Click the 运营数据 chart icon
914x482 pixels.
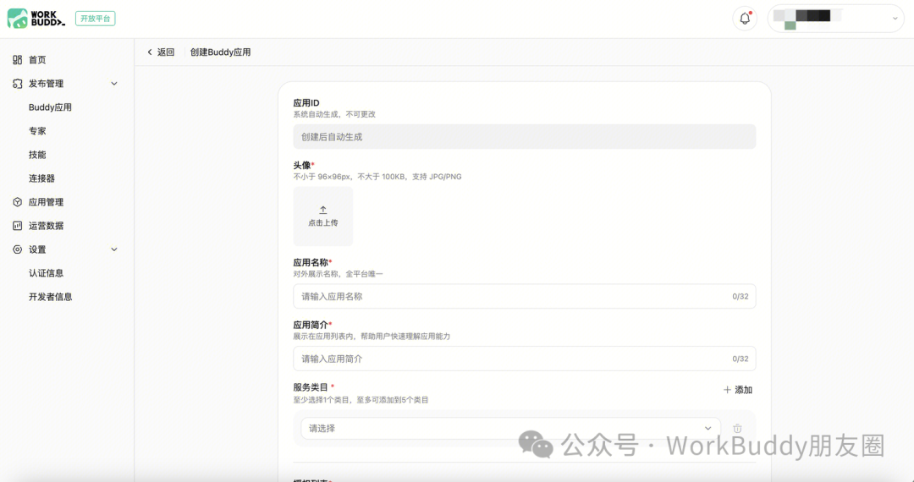click(x=18, y=225)
